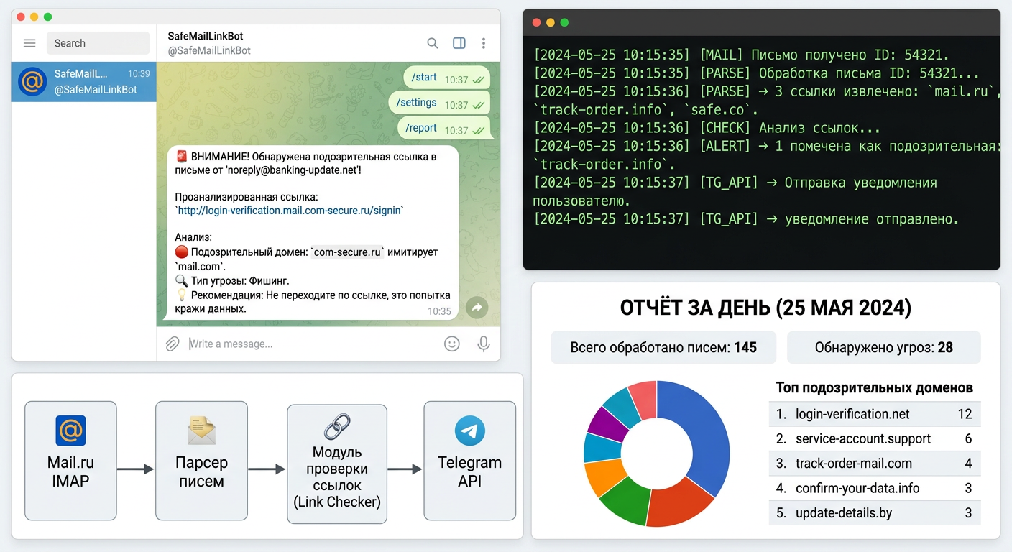Click the 'Парсер писем' diagram block
This screenshot has width=1012, height=552.
click(201, 461)
